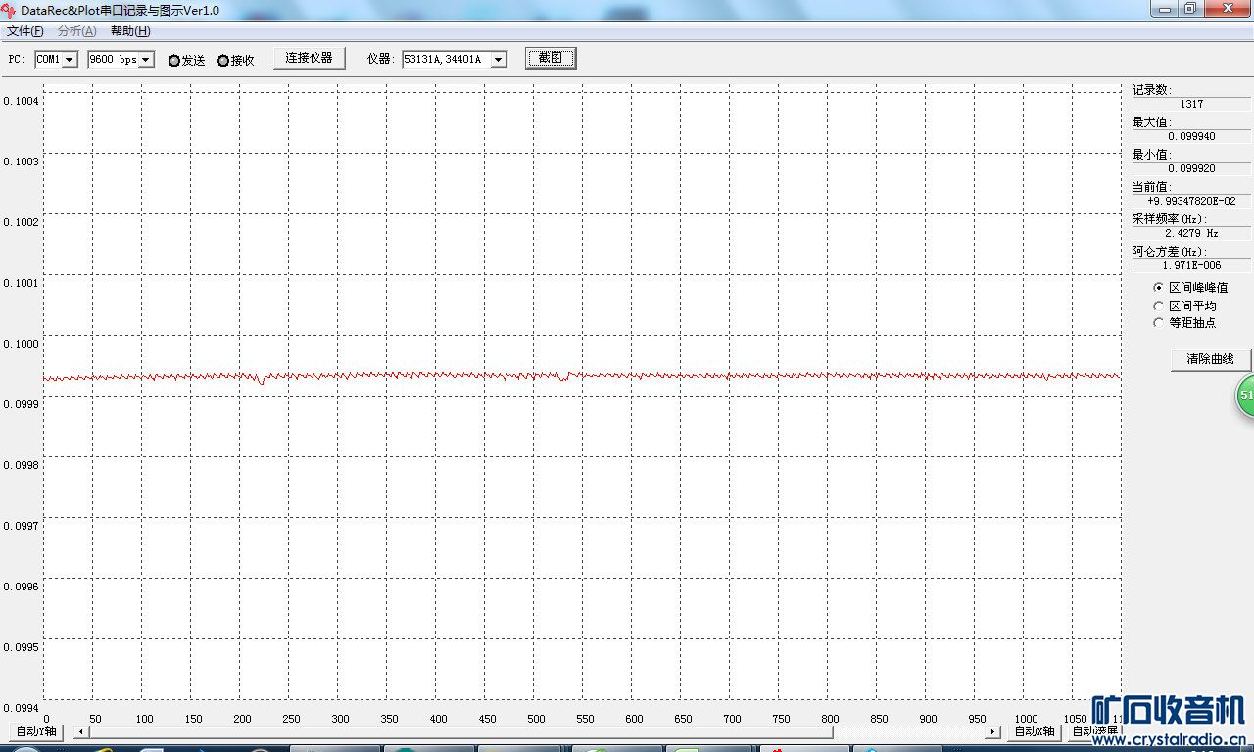Select the 区间峰峰值 radio option

pyautogui.click(x=1159, y=288)
